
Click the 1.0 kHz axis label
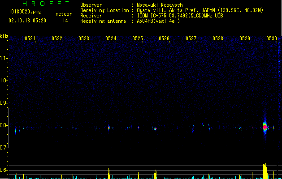point(4,81)
